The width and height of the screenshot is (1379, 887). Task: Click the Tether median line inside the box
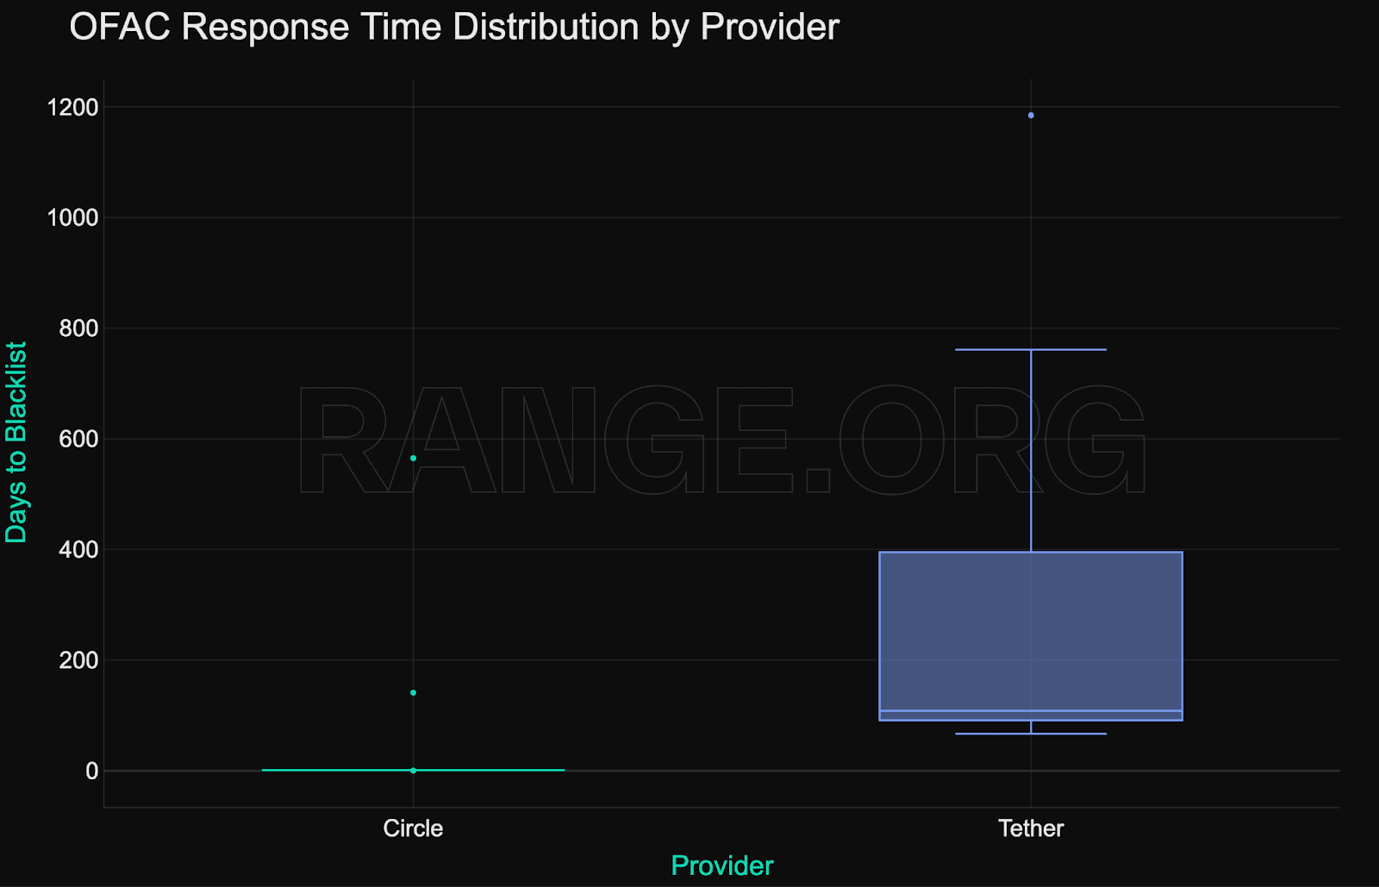tap(1031, 711)
